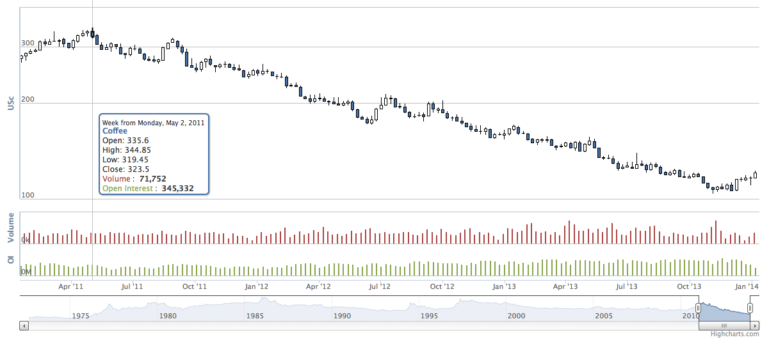Click the Volume axis title
This screenshot has width=769, height=342.
tap(11, 228)
